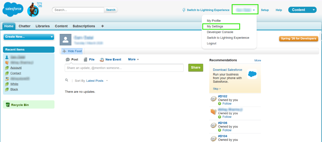The height and width of the screenshot is (142, 322).
Task: Add a new tab with the plus icon
Action: 102,26
